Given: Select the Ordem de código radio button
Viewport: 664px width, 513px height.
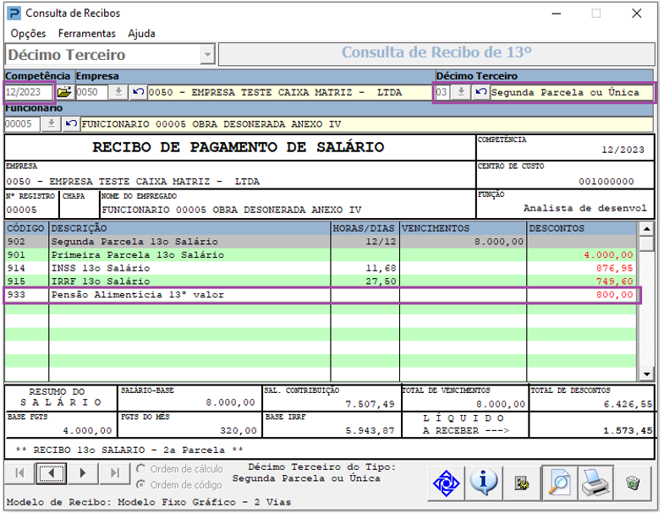Looking at the screenshot, I should click(x=141, y=484).
